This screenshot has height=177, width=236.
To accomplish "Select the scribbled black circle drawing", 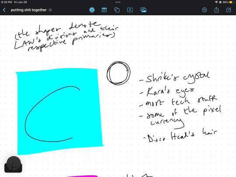I will coord(118,73).
